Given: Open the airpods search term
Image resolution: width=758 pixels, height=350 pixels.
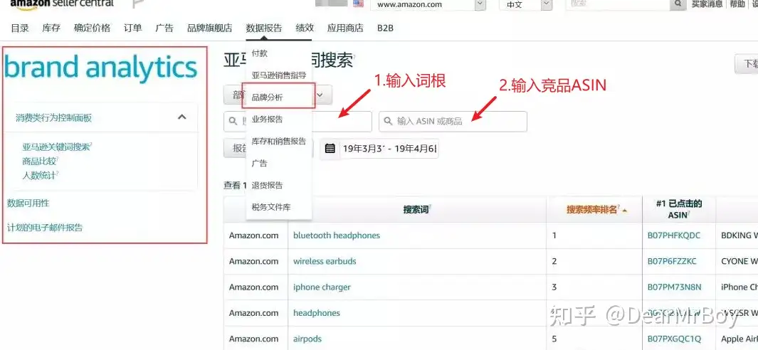Looking at the screenshot, I should pos(307,339).
